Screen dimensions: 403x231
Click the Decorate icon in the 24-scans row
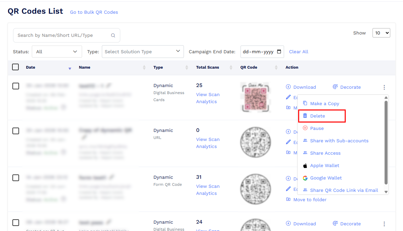[x=335, y=224]
